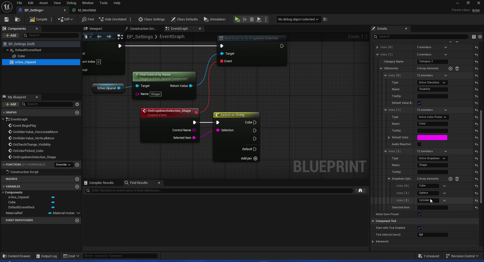Toggle visibility of xrlive_UIpanel variable
This screenshot has height=262, width=484.
pyautogui.click(x=53, y=197)
